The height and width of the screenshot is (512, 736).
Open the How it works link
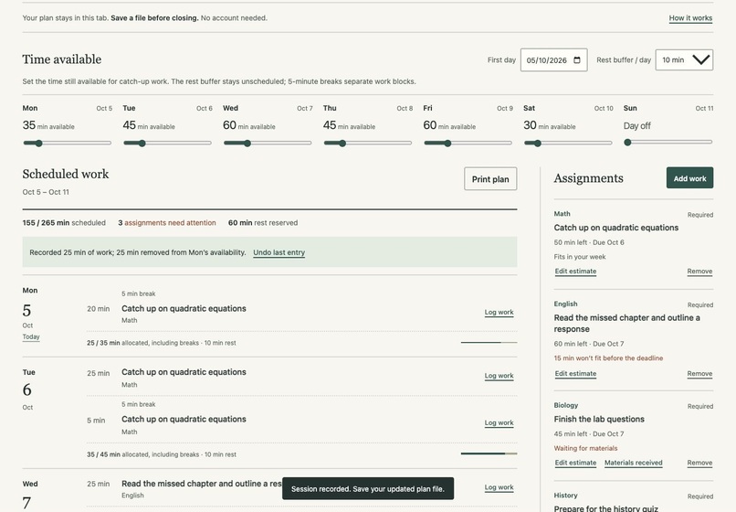tap(690, 18)
